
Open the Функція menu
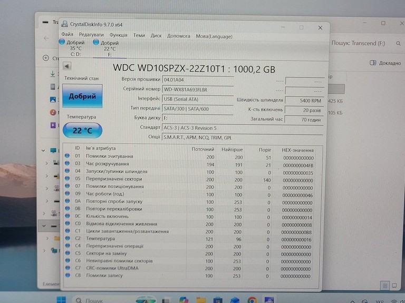118,35
